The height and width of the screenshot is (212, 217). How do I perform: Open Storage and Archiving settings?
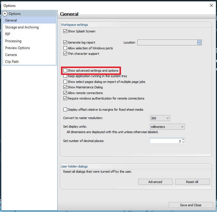coord(29,27)
